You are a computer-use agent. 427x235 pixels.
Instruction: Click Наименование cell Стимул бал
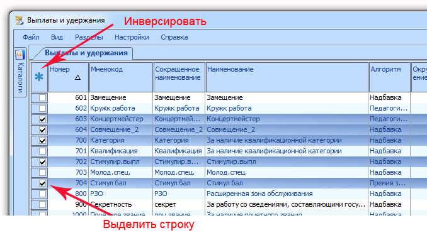click(287, 183)
